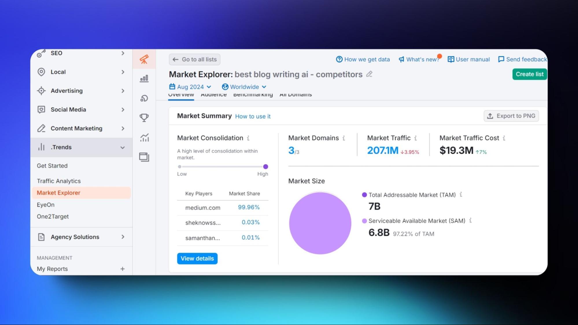Show Market Traffic Cost info icon

(504, 138)
